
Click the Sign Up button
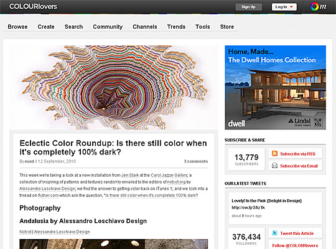pyautogui.click(x=248, y=7)
